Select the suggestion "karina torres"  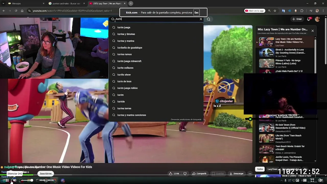(x=156, y=108)
